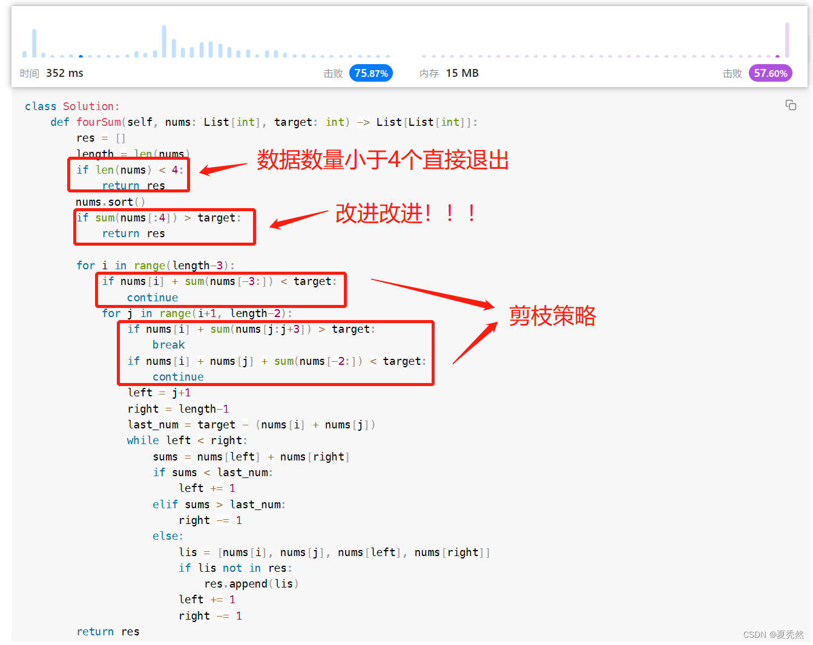Screen dimensions: 813x645
Task: Click the 'break' keyword
Action: click(x=168, y=345)
